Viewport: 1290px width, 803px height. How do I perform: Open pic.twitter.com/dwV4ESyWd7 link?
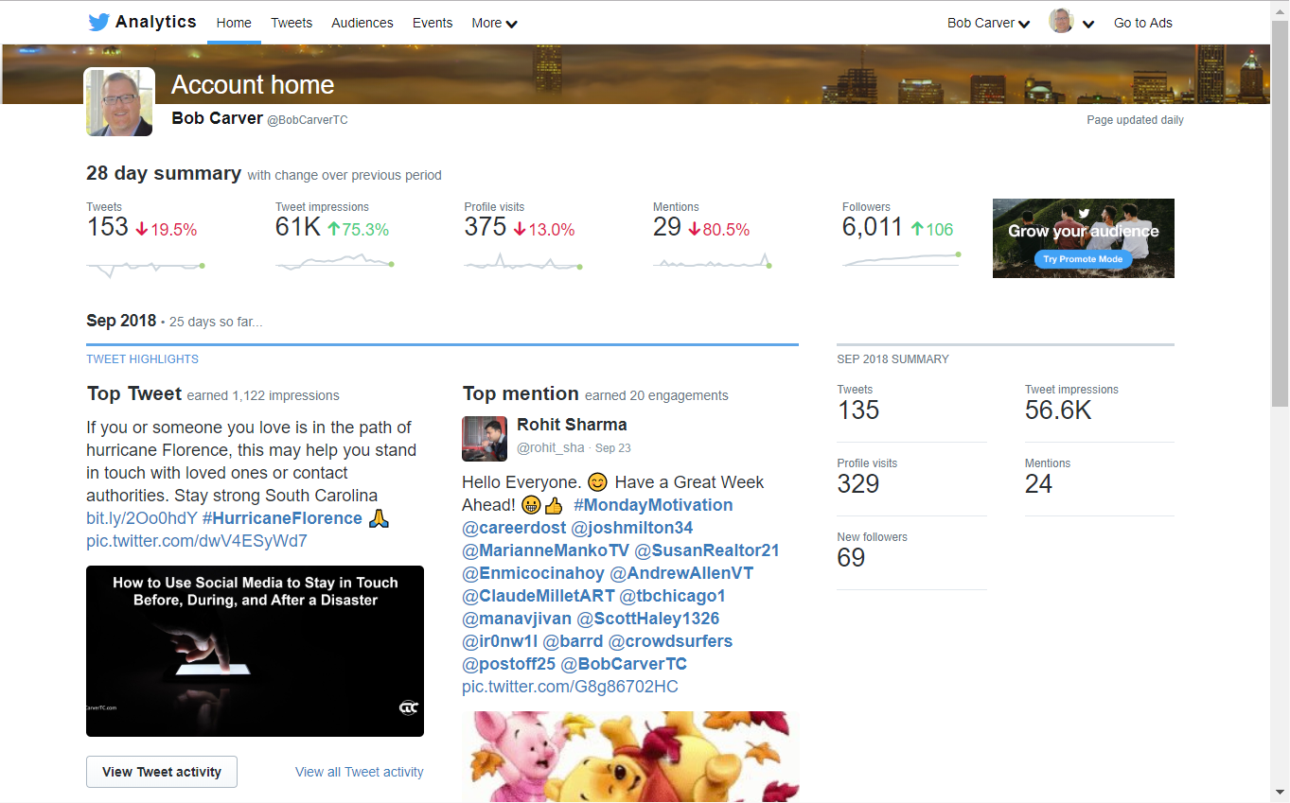click(197, 541)
